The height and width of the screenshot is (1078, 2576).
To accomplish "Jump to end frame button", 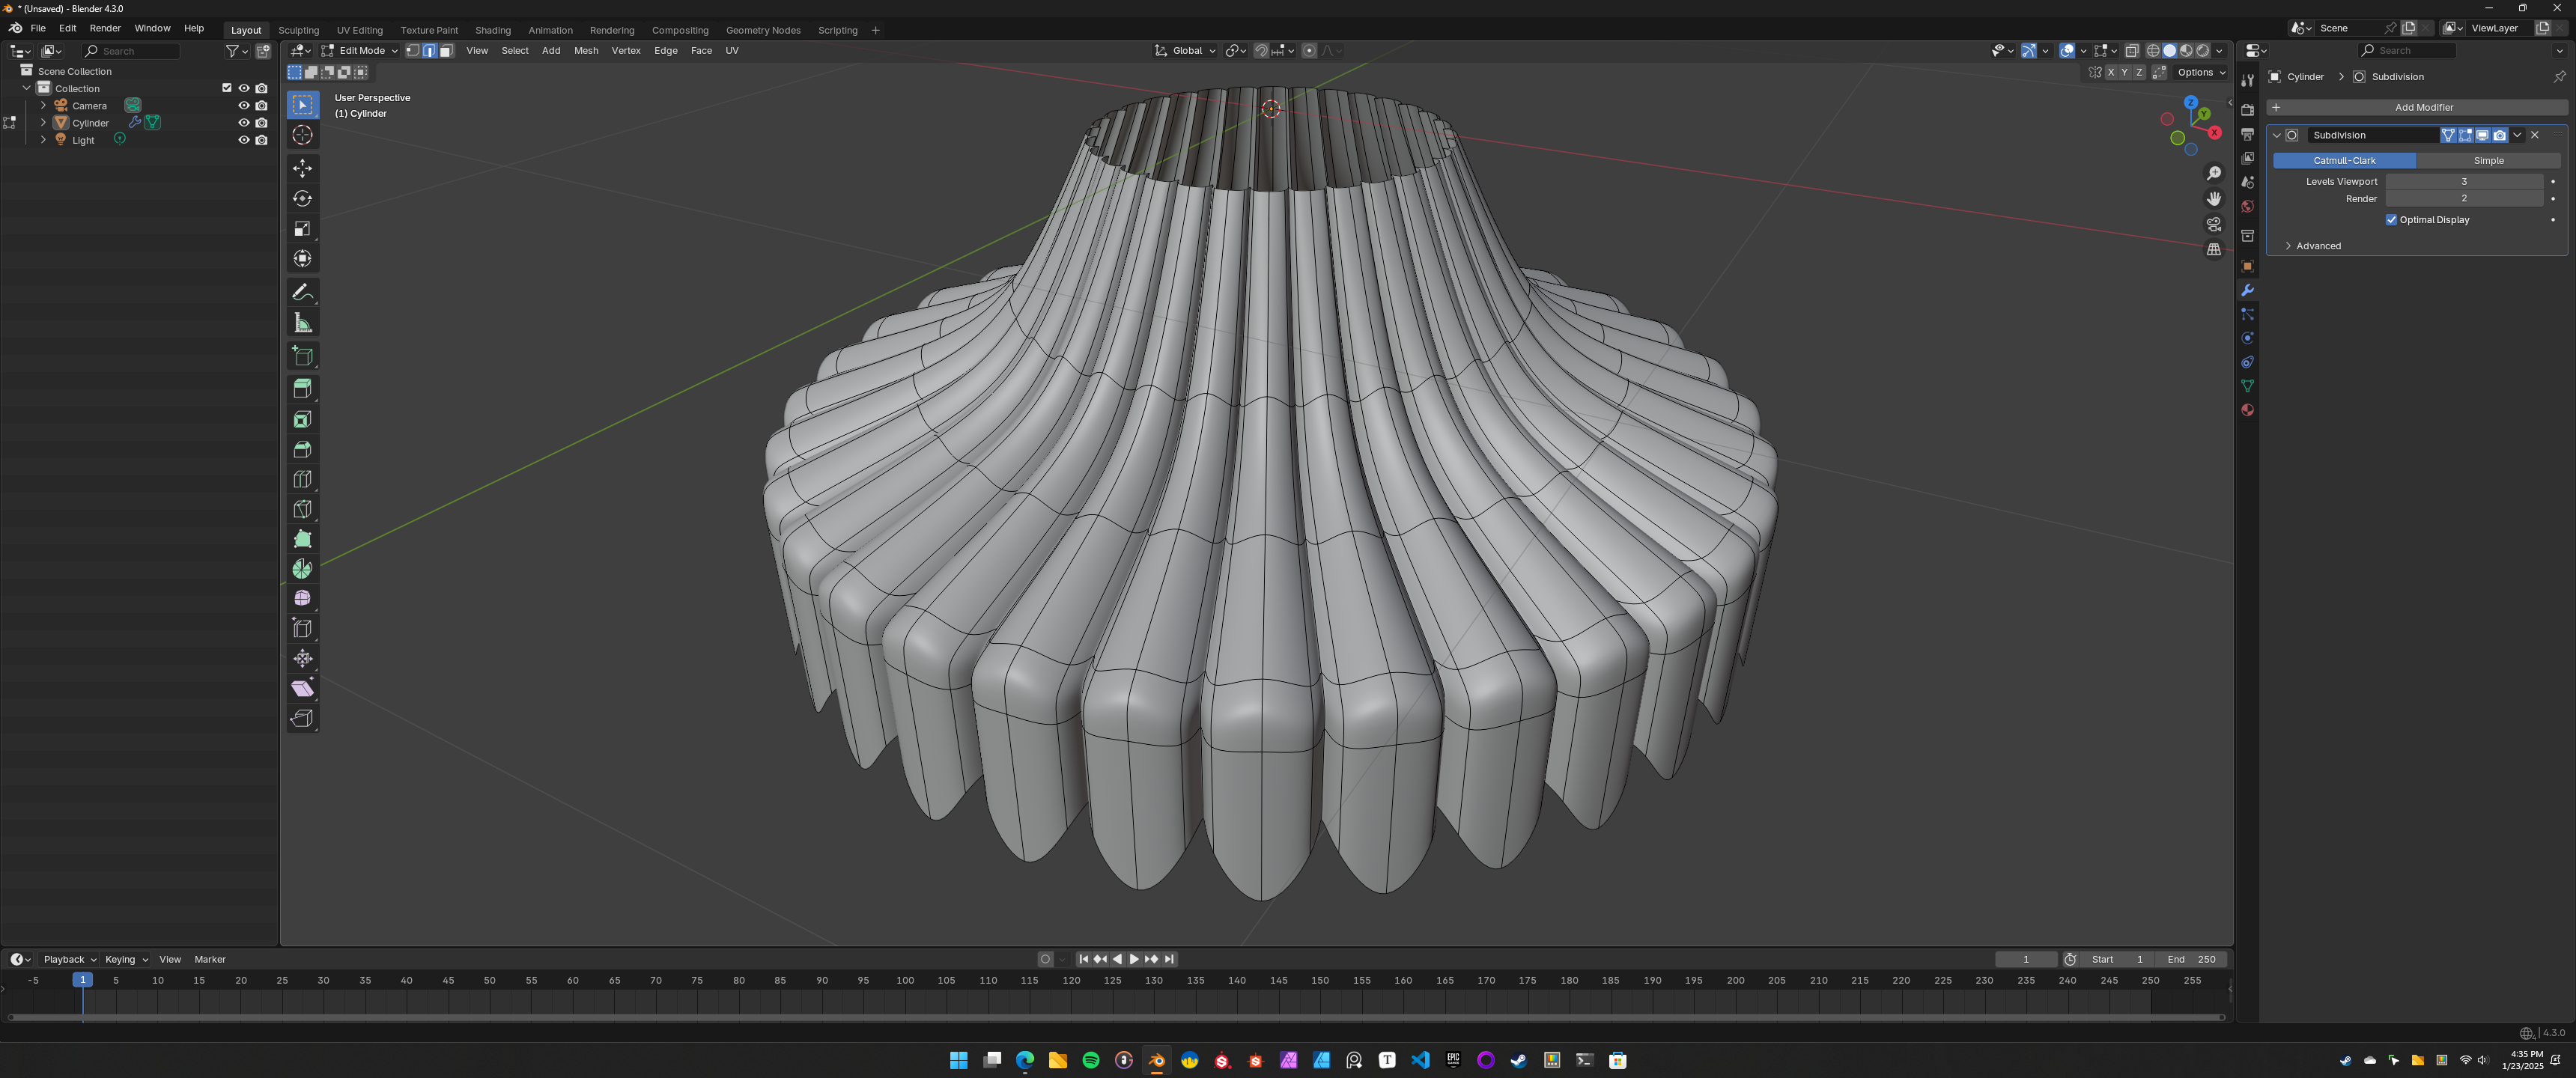I will [1169, 959].
